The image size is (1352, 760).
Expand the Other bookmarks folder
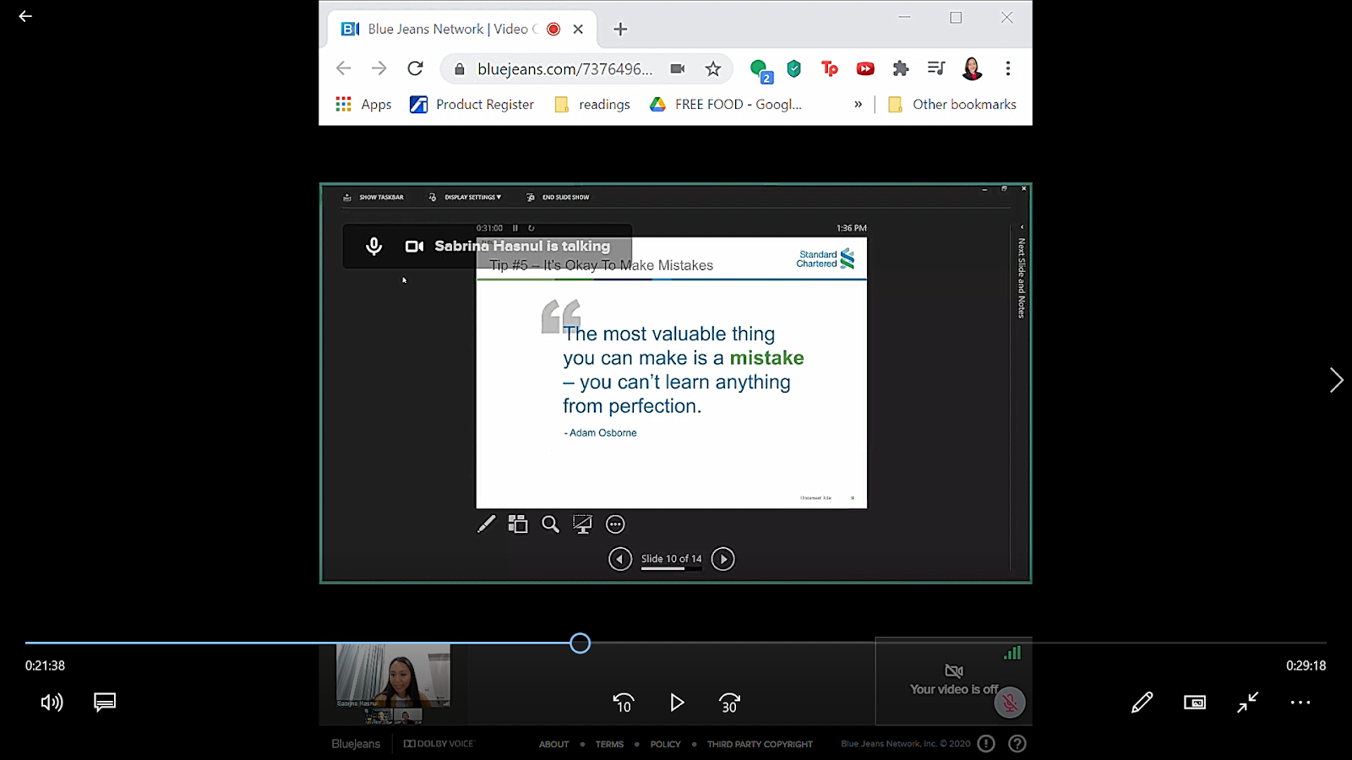[952, 104]
